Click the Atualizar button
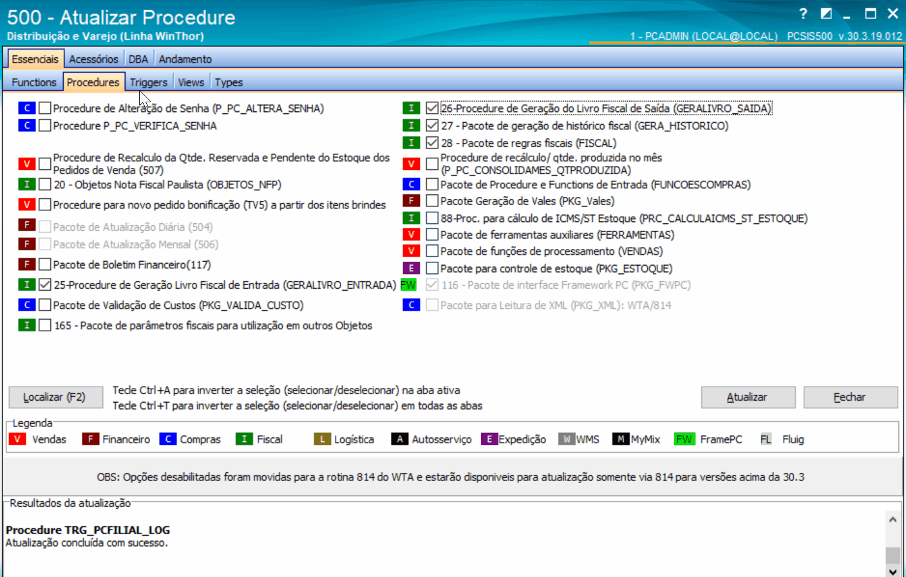Screen dimensions: 906x577 (x=748, y=397)
